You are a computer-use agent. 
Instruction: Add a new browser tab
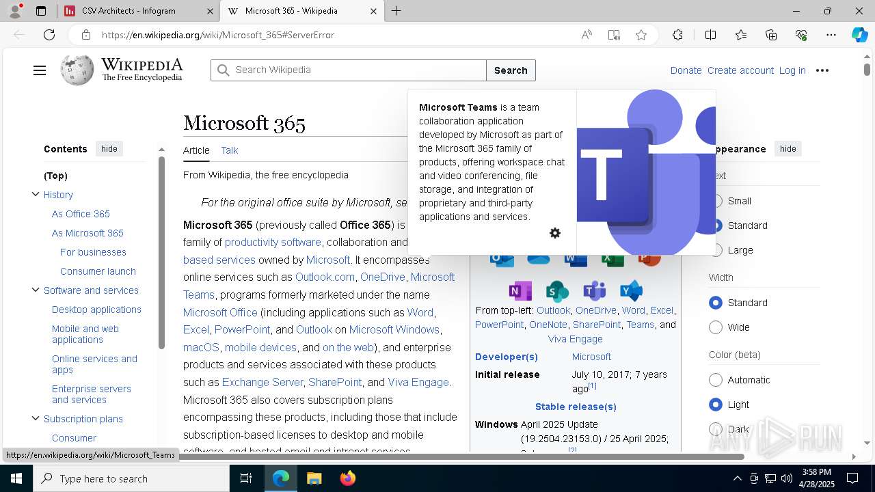pyautogui.click(x=396, y=11)
